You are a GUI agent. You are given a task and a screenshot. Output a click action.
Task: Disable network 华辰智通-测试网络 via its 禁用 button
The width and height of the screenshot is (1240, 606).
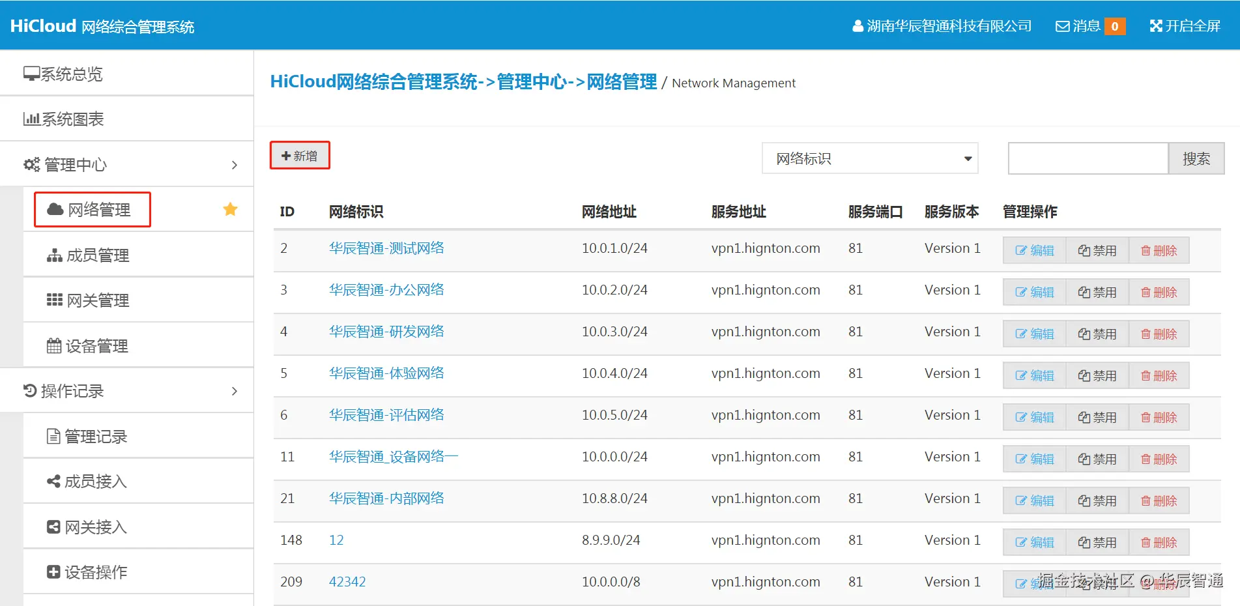(x=1097, y=250)
